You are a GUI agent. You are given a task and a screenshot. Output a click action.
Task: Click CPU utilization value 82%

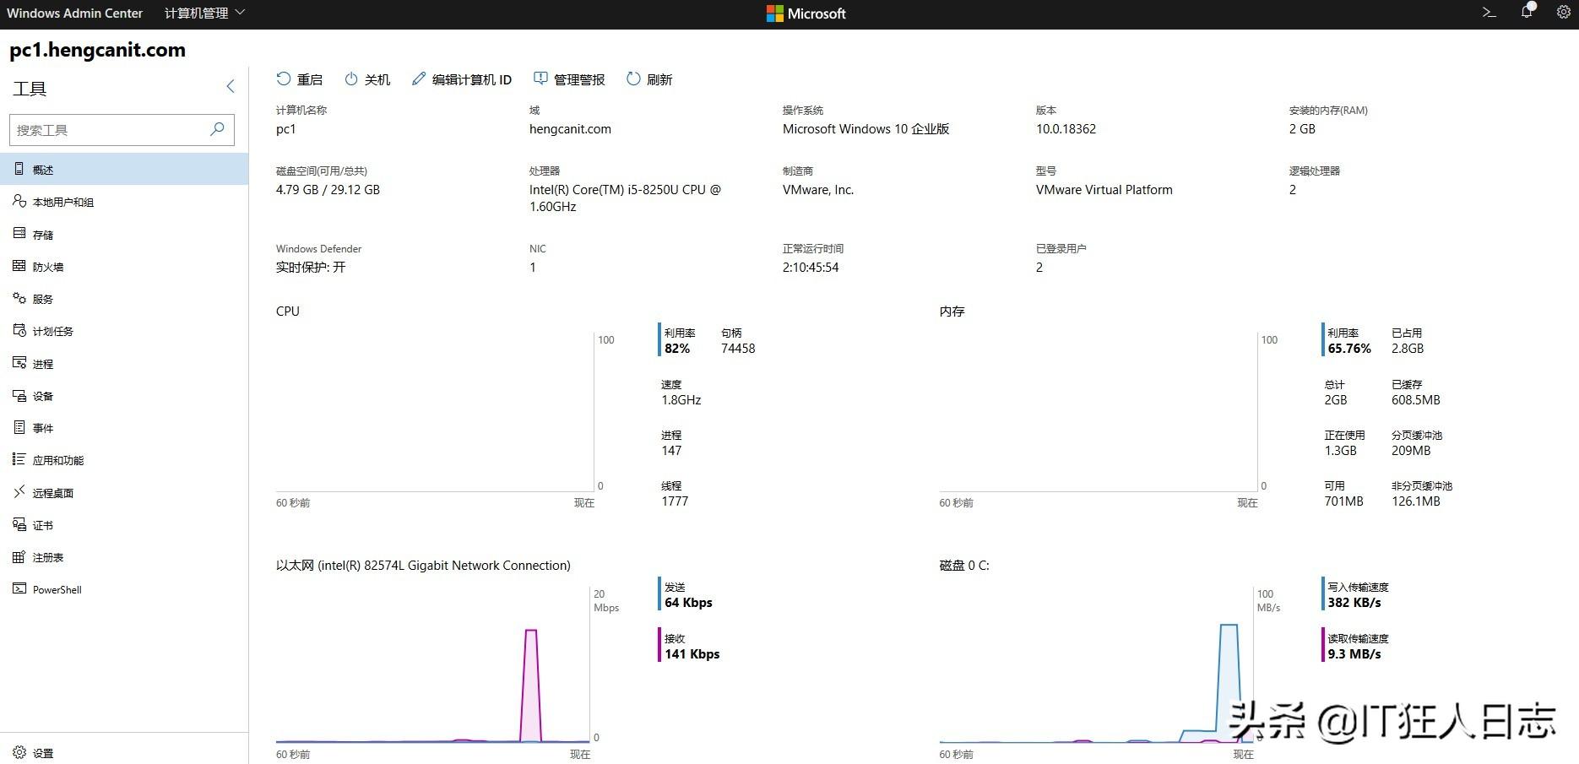(677, 349)
